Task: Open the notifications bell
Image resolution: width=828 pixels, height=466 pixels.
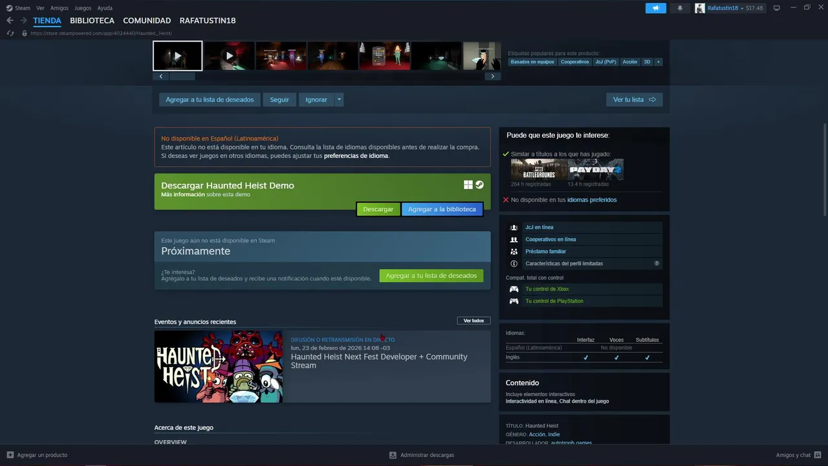Action: [680, 8]
